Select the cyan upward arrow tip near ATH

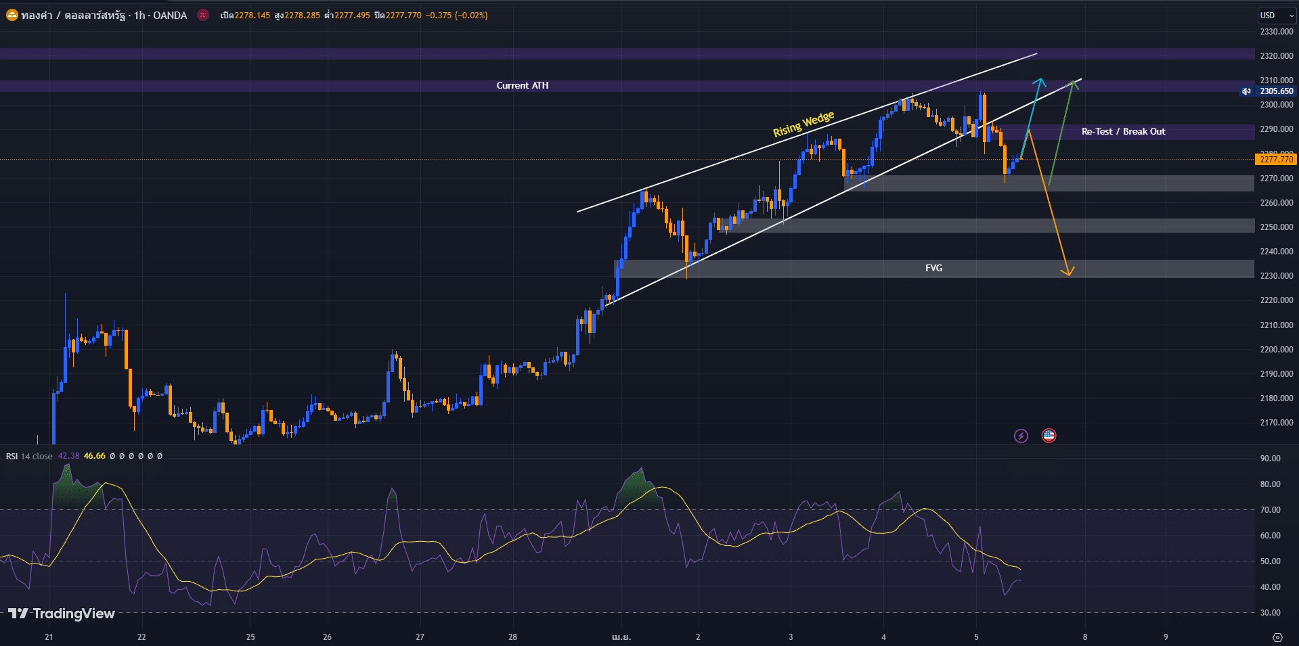[1040, 81]
